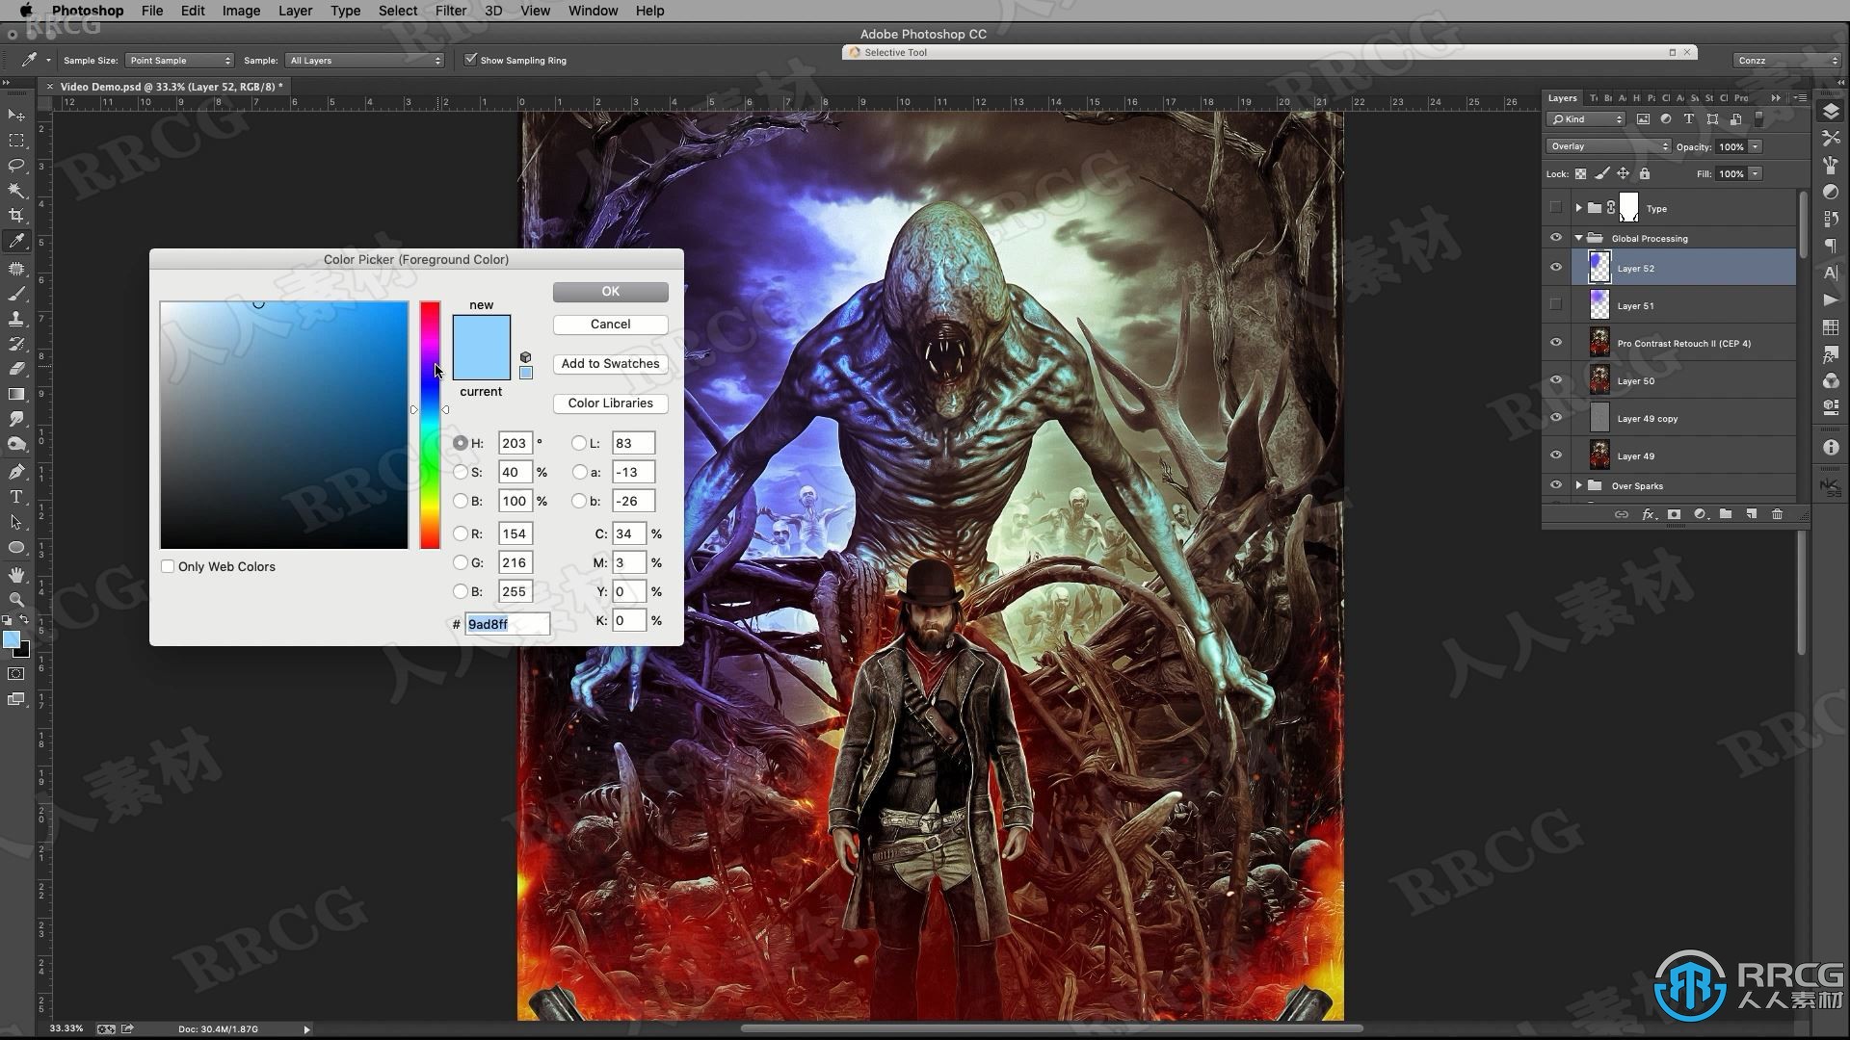This screenshot has width=1850, height=1040.
Task: Select the H hue radio button
Action: pyautogui.click(x=462, y=443)
